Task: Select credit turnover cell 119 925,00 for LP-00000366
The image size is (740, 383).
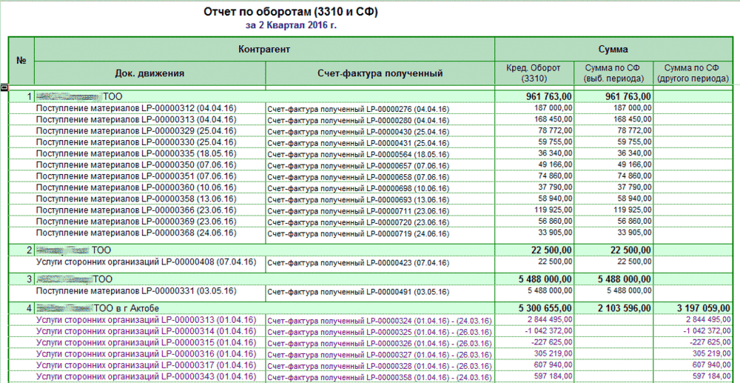Action: tap(554, 210)
